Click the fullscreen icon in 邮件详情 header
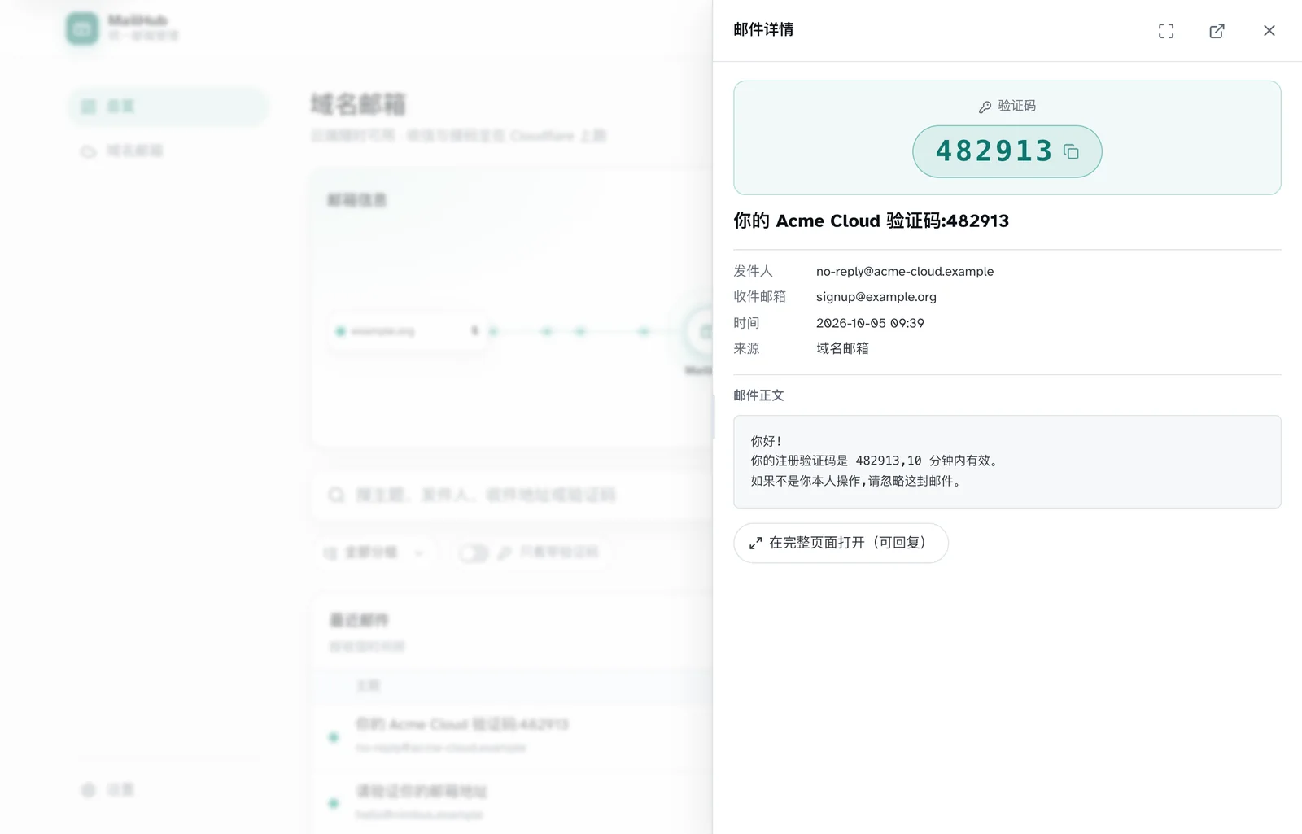 [x=1166, y=31]
